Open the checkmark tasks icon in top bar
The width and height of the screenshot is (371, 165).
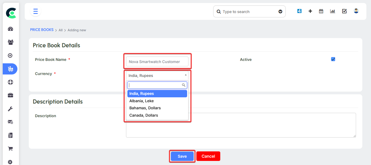[x=344, y=11]
